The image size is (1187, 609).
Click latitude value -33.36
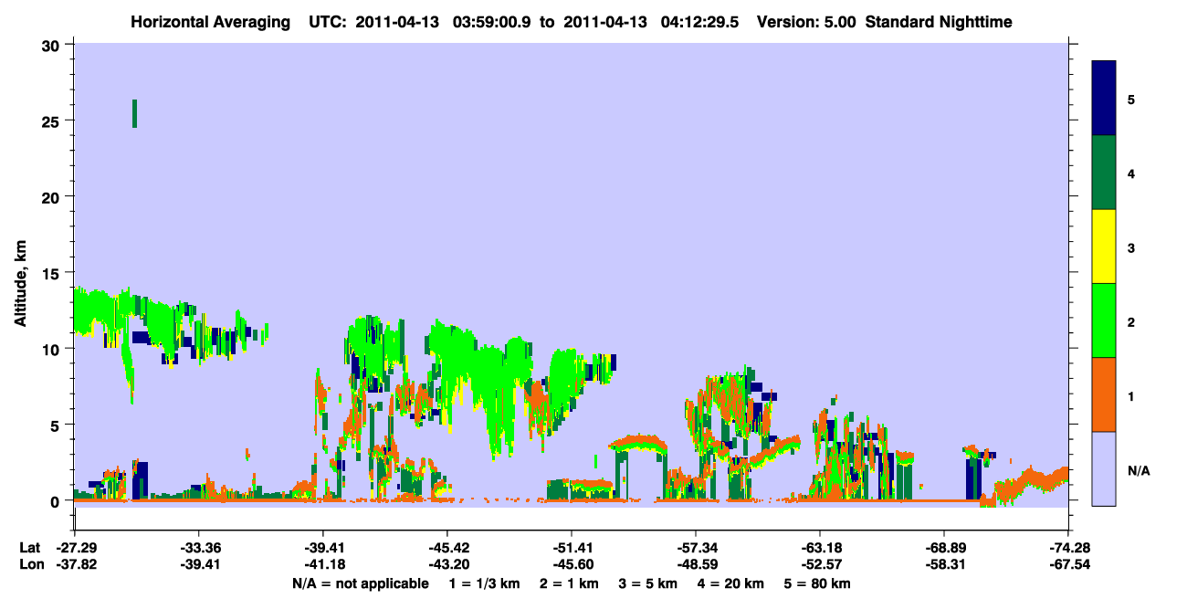click(x=198, y=548)
